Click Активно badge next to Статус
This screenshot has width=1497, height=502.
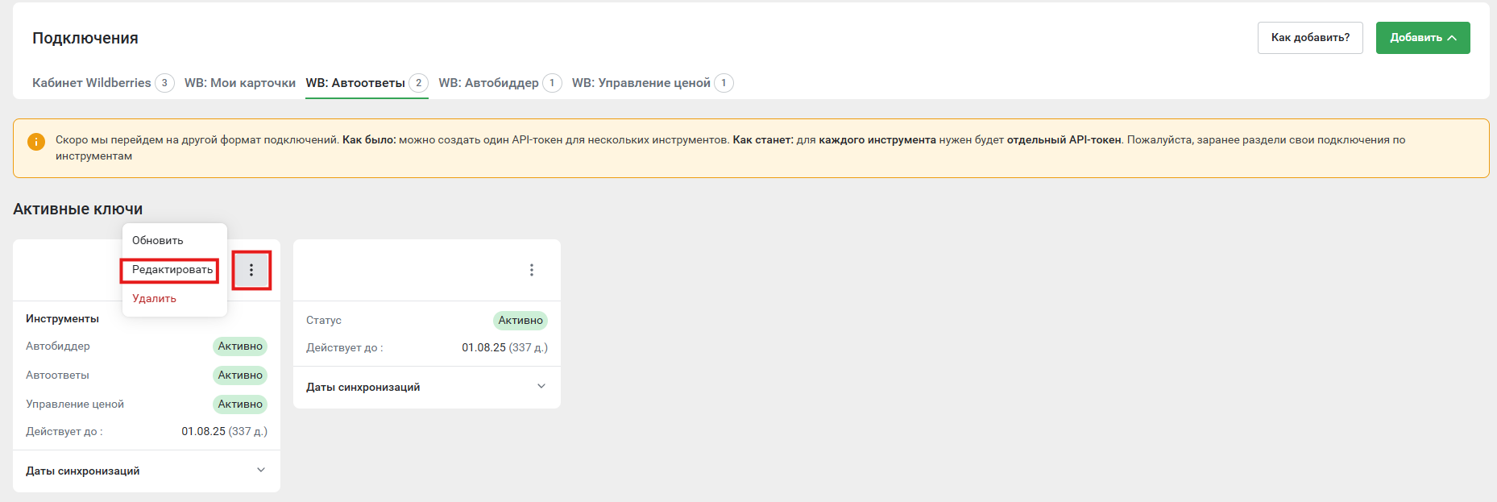click(x=520, y=321)
